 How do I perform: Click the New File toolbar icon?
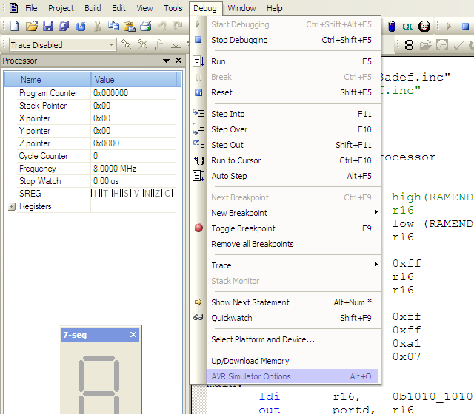14,27
